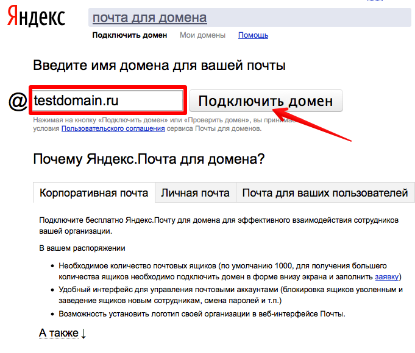Follow the "заявку" link in the list

387,276
